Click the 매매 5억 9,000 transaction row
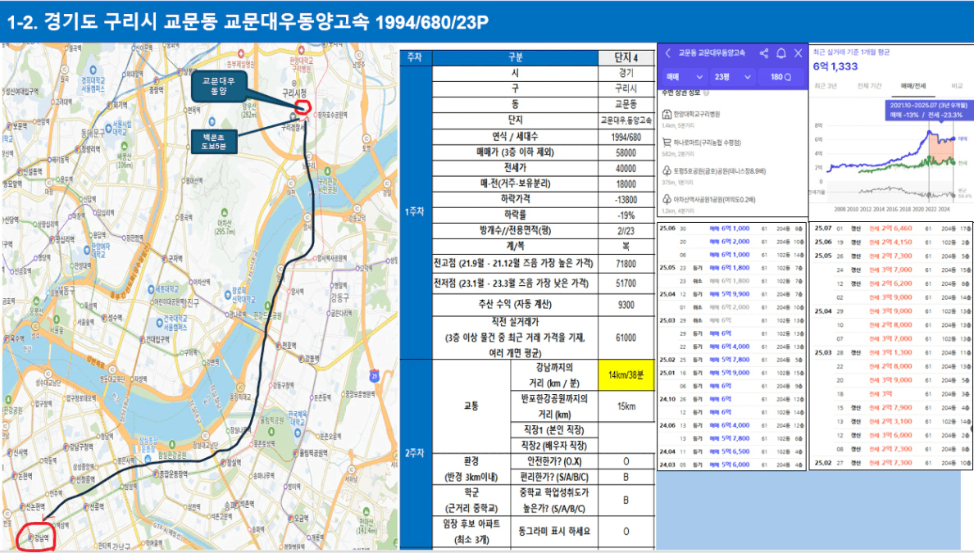 point(731,373)
